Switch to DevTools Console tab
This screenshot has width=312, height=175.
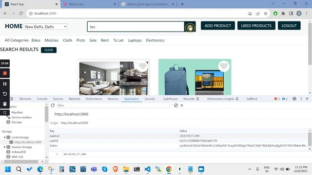42,99
